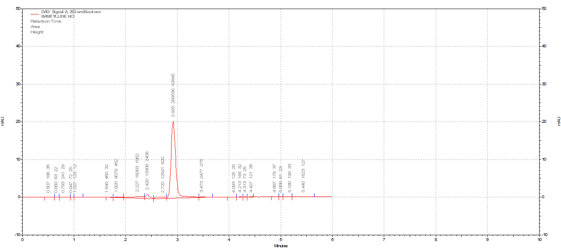
Task: Click the BAMFYLLINE HCl sample name in legend
Action: pyautogui.click(x=58, y=16)
